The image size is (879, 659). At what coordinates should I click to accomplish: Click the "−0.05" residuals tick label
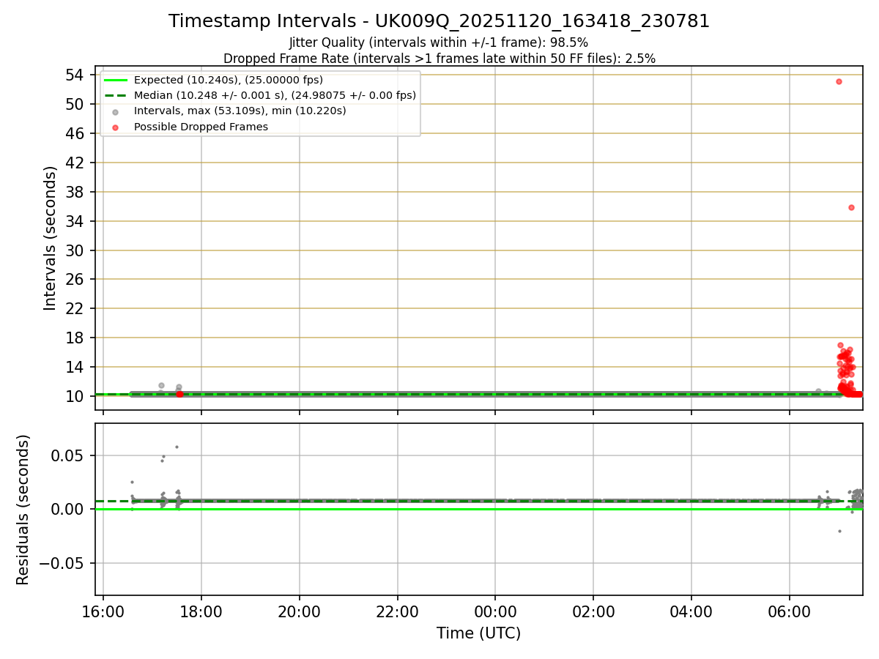pos(62,564)
